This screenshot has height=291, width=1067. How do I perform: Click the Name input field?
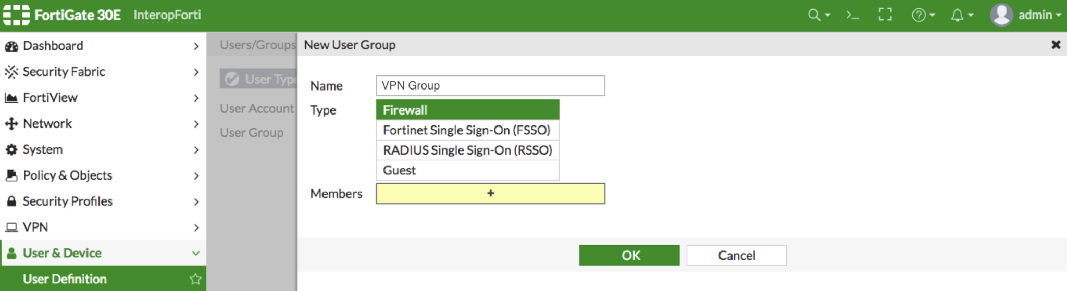tap(490, 86)
